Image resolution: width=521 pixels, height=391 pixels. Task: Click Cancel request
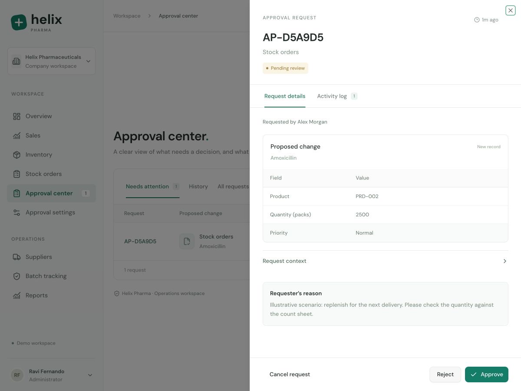(x=290, y=374)
